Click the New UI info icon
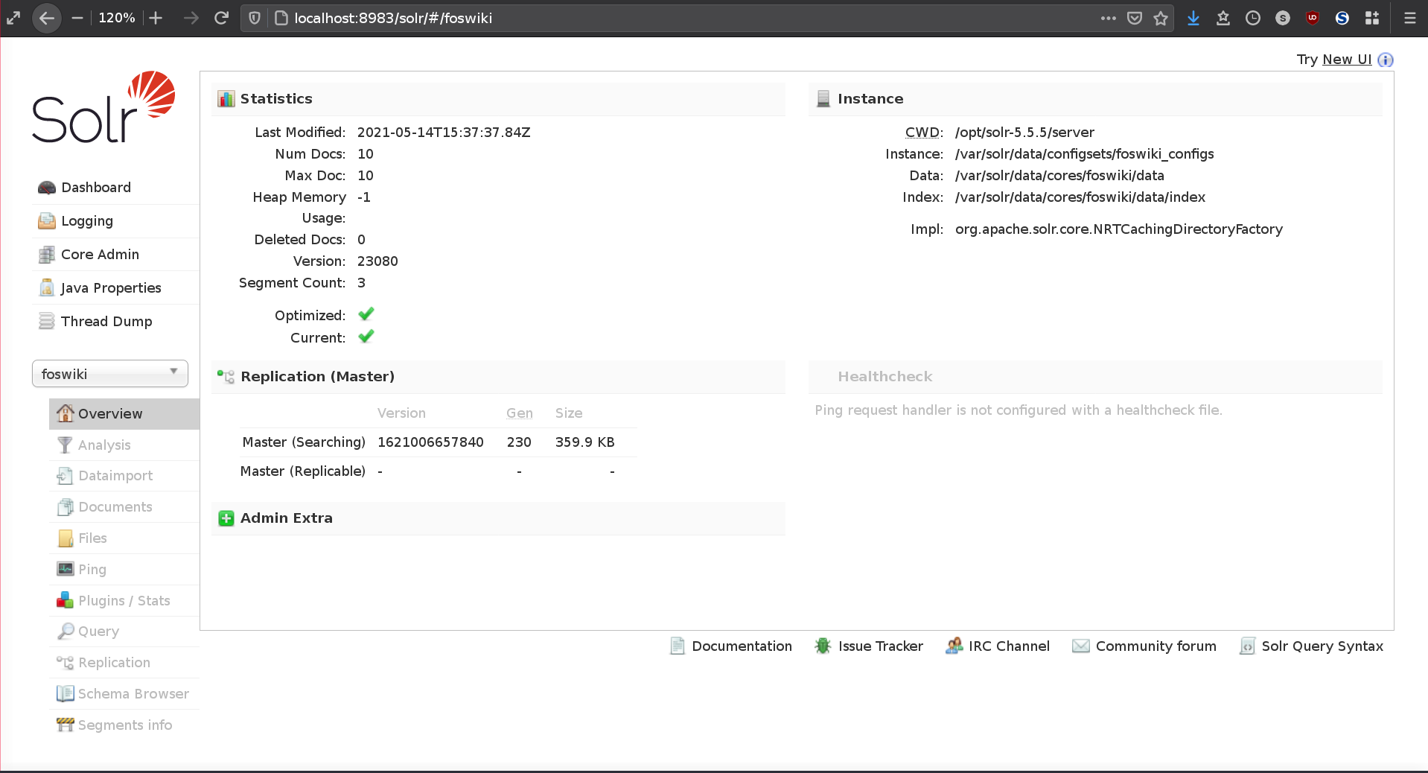The image size is (1428, 773). point(1386,60)
